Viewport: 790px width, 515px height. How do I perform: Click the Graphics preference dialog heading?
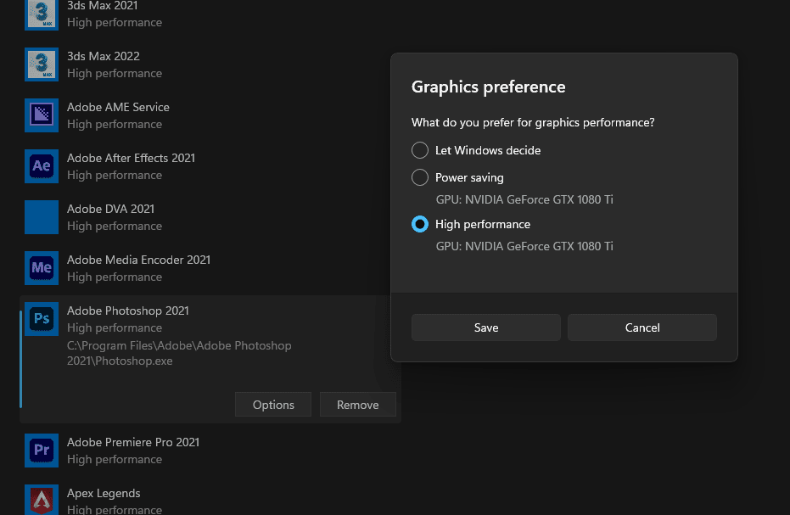(488, 87)
